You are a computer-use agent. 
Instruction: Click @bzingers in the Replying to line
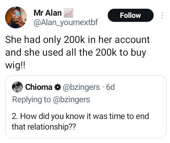pos(71,100)
